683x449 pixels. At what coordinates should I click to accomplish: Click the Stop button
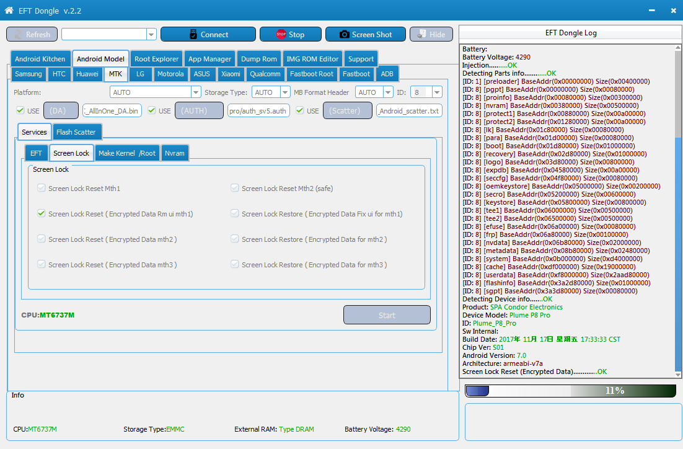click(291, 35)
